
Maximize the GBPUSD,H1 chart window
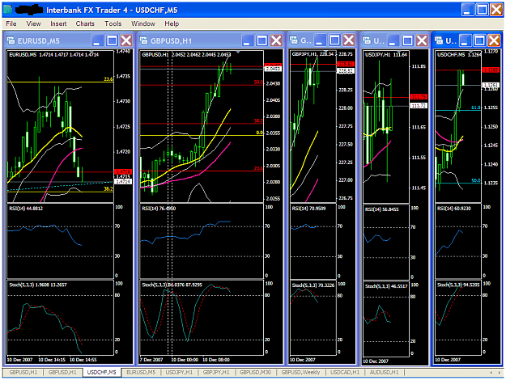262,40
